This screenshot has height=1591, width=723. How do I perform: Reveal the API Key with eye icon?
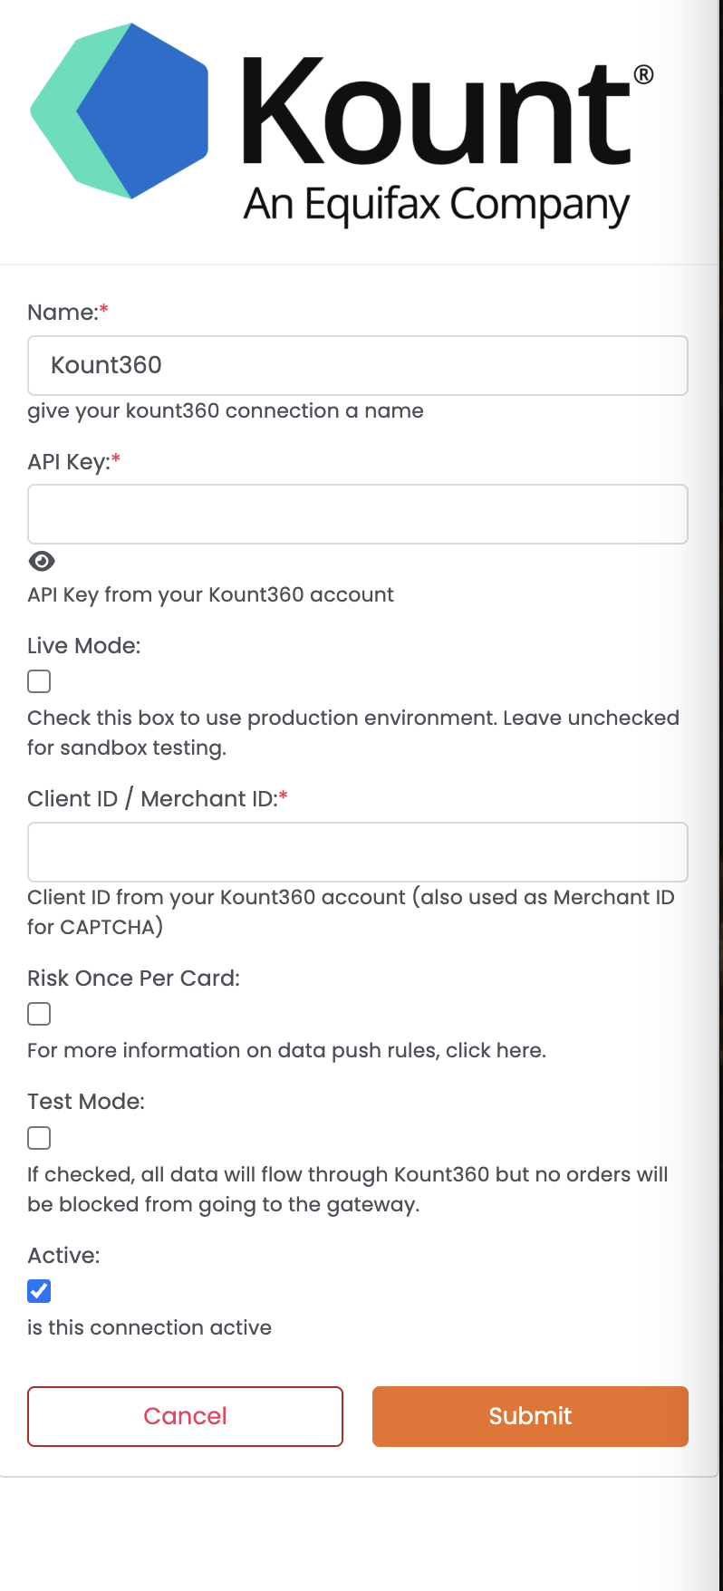(x=42, y=562)
